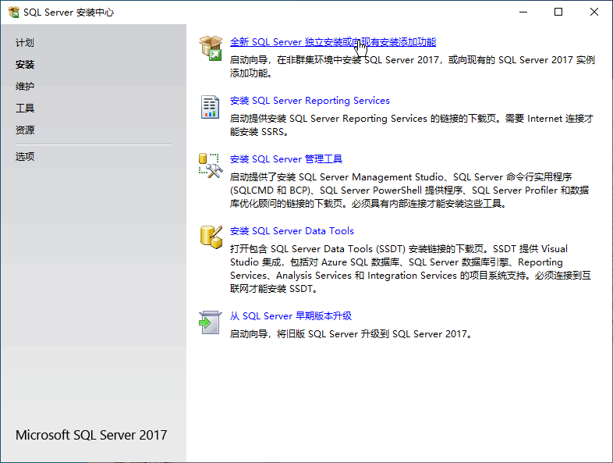Click description starting 启动提供了安装 SQL Server Management Studio

(x=409, y=191)
